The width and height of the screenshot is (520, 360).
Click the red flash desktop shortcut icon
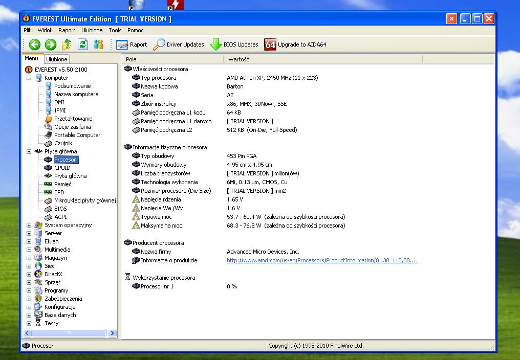[176, 5]
